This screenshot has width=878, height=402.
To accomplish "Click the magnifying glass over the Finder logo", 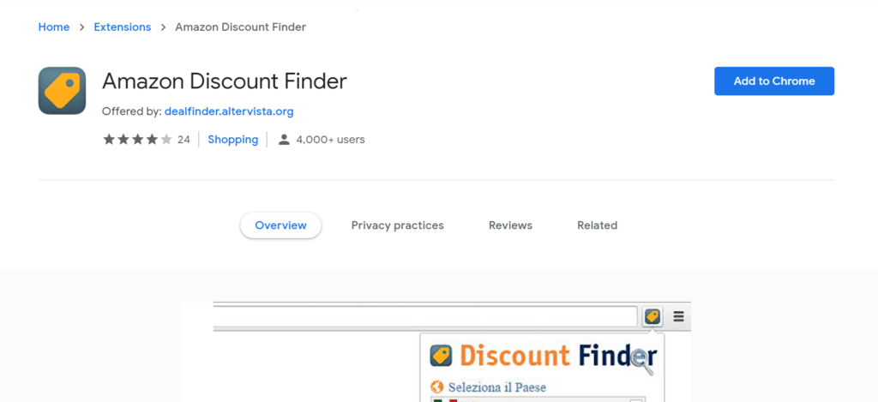I will tap(641, 362).
